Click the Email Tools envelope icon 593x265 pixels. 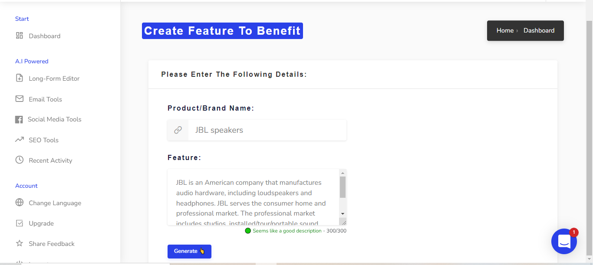[x=19, y=99]
